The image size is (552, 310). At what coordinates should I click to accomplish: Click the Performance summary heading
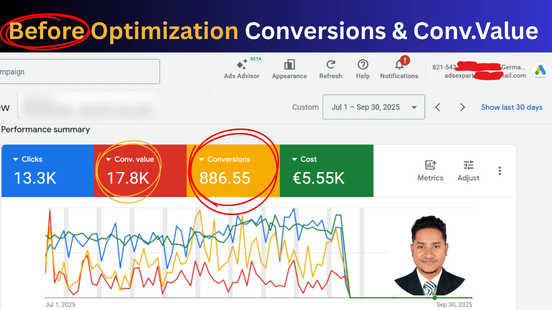coord(45,129)
